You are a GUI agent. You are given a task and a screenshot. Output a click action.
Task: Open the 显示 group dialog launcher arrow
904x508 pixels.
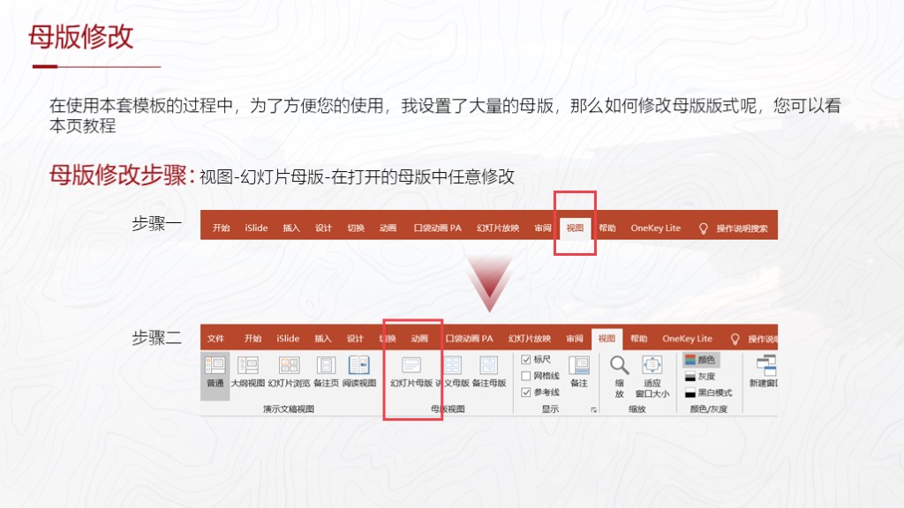(594, 410)
